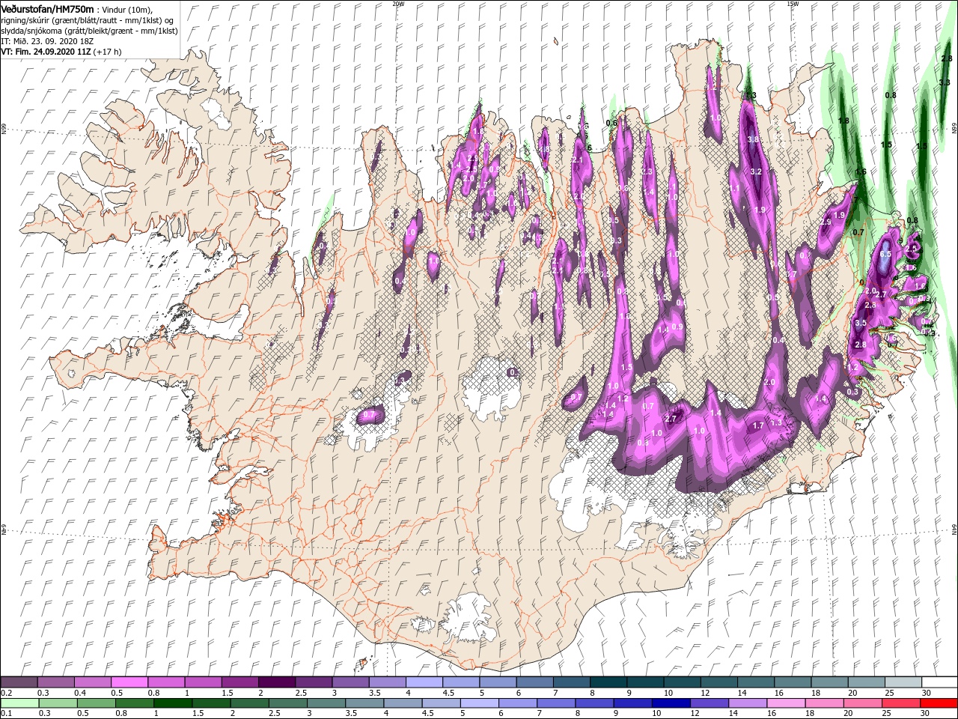Select the pale pink swatch labeled 16 in rain legend
Viewport: 958px width, 719px height.
point(785,703)
